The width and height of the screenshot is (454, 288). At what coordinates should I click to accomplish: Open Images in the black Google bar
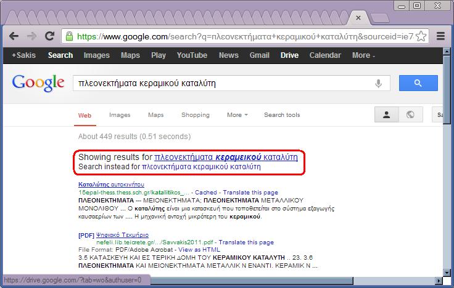tap(96, 55)
